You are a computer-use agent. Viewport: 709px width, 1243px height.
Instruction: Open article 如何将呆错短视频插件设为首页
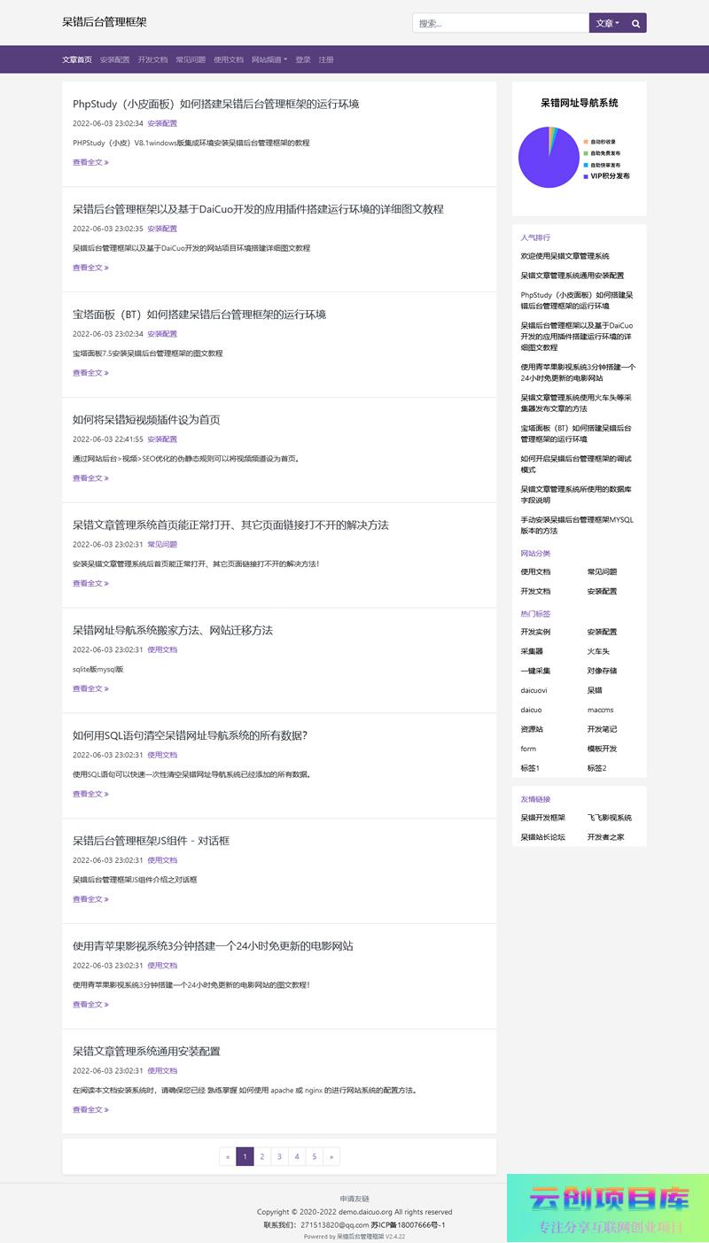[146, 419]
